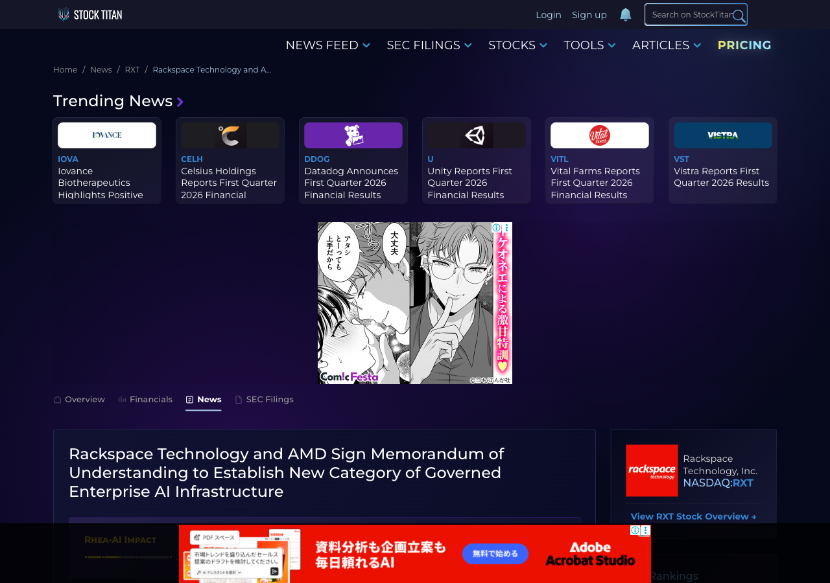Image resolution: width=830 pixels, height=583 pixels.
Task: Switch to the SEC Filings tab
Action: click(x=264, y=400)
